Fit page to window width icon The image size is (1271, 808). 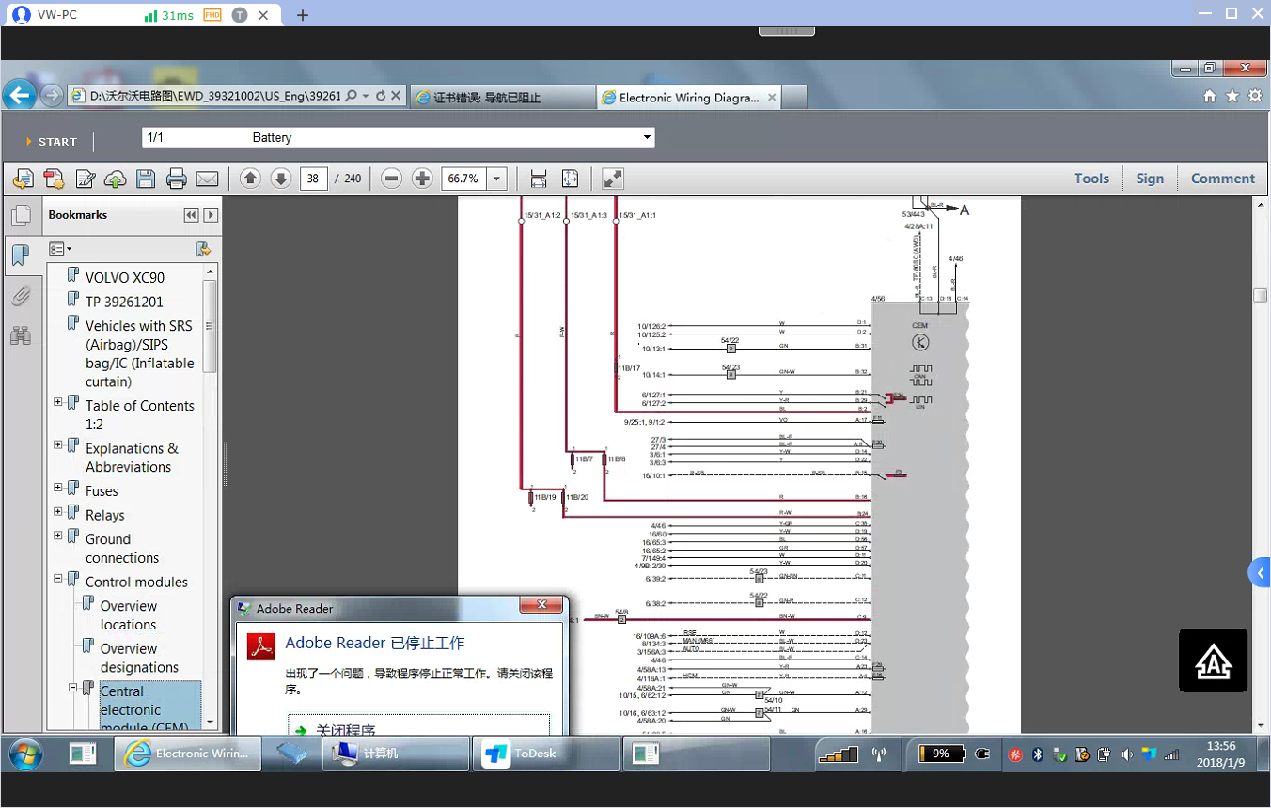coord(539,179)
